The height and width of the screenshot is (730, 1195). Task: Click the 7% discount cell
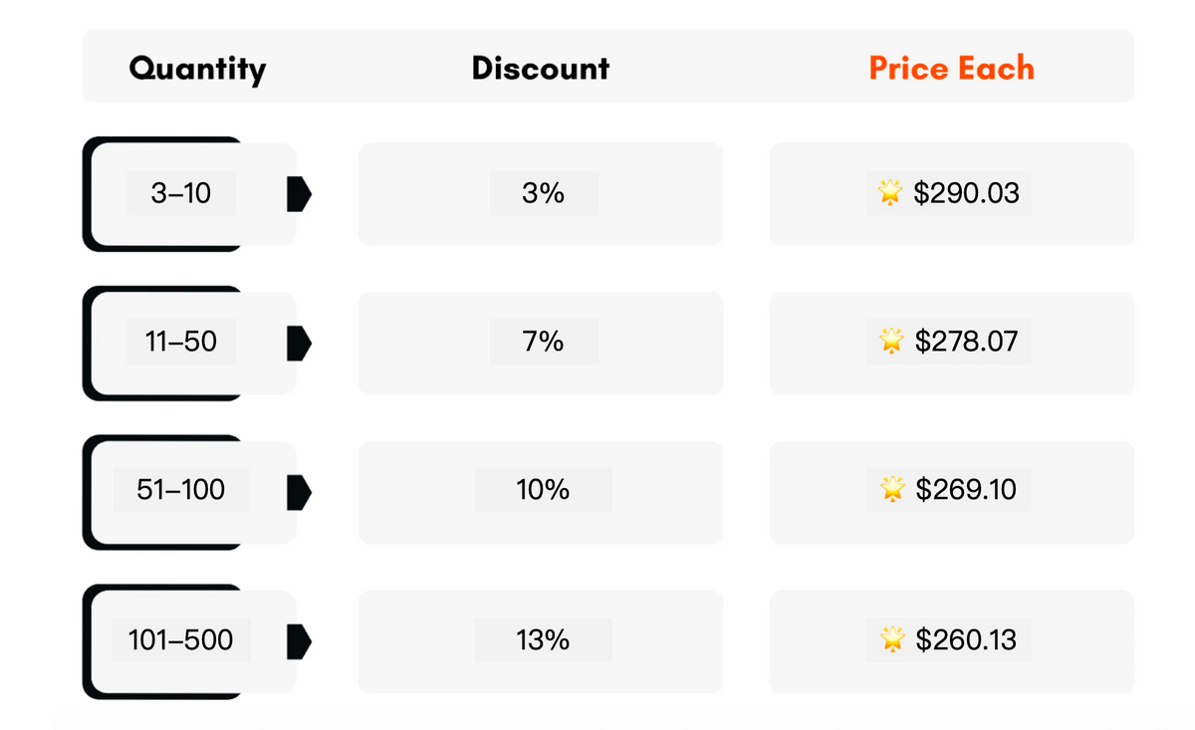543,343
